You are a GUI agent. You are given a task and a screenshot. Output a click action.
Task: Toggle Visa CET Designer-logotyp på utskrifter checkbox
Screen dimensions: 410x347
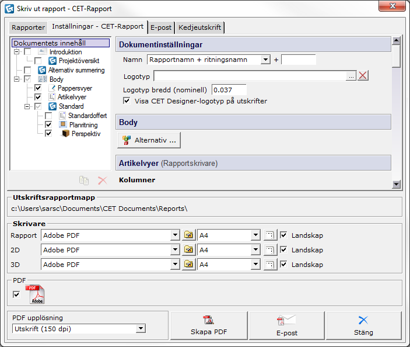(x=127, y=101)
